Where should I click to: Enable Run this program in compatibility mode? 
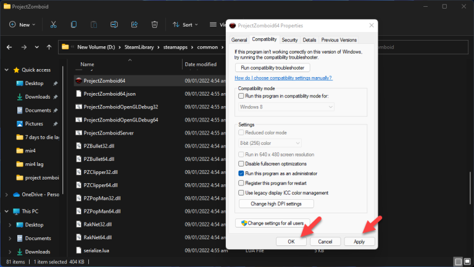tap(241, 96)
